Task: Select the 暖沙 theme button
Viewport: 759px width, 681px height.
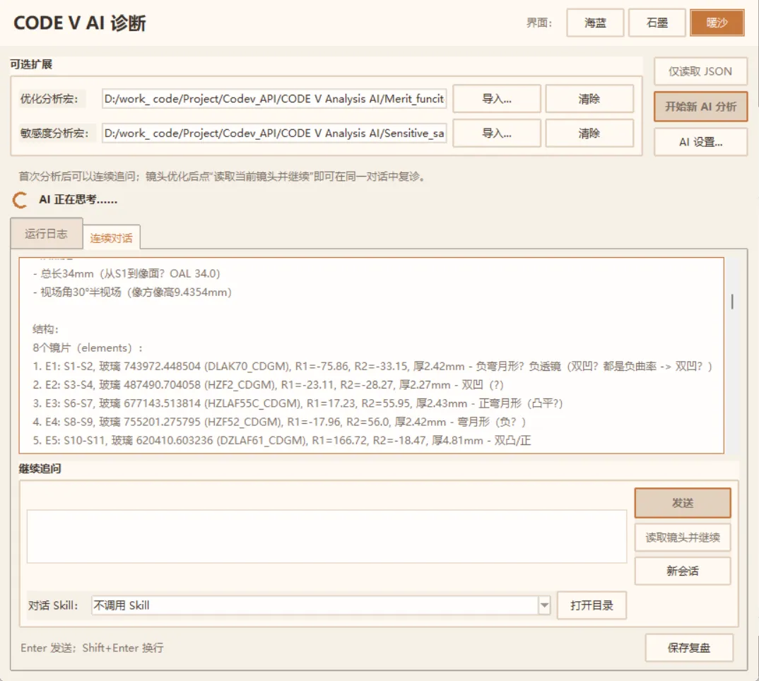Action: (717, 23)
